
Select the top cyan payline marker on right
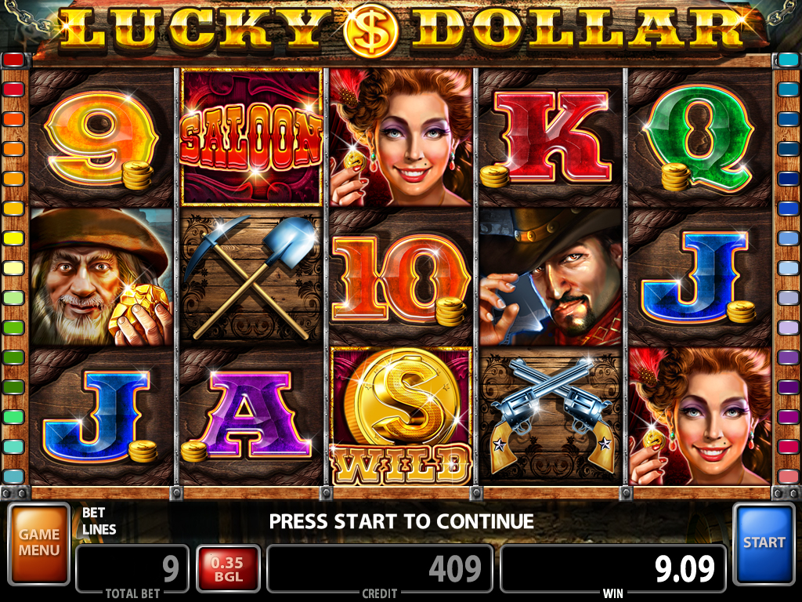[788, 60]
